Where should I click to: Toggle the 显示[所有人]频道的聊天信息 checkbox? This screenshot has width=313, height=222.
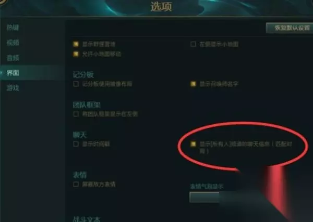(193, 144)
